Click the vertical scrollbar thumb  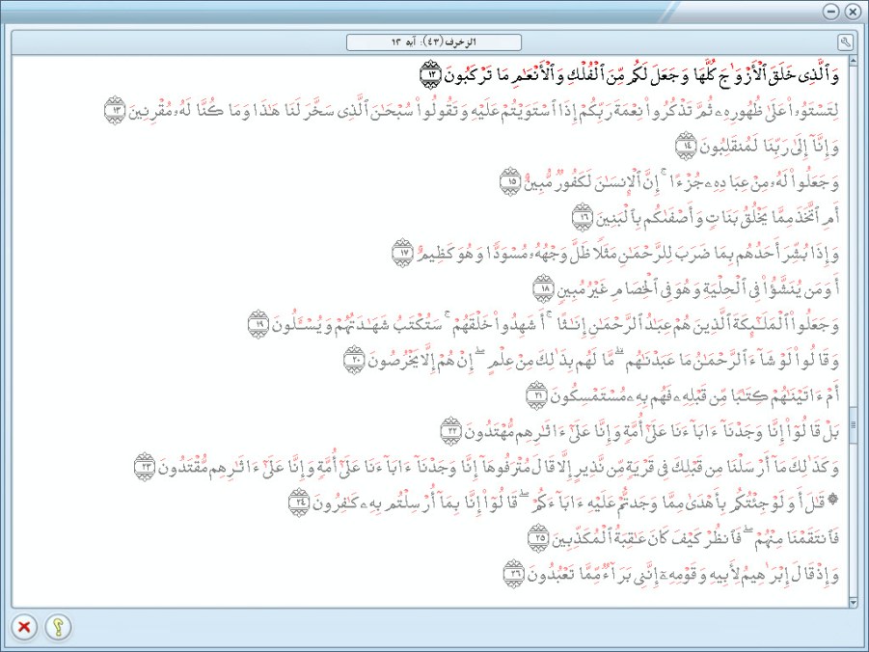point(853,425)
